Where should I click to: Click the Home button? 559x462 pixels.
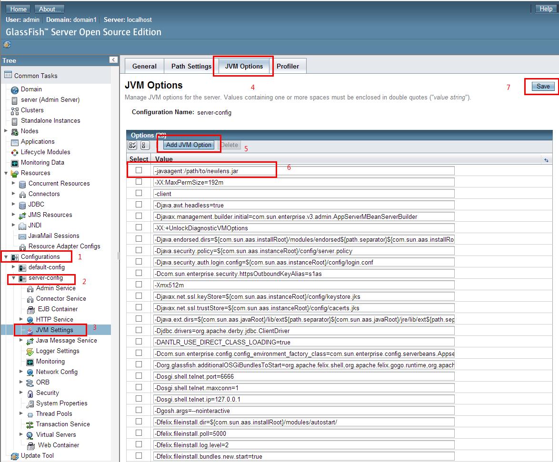[18, 9]
